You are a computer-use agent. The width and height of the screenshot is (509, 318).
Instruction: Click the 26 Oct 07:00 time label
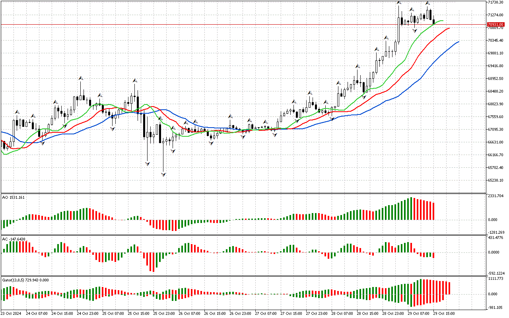tap(190, 314)
